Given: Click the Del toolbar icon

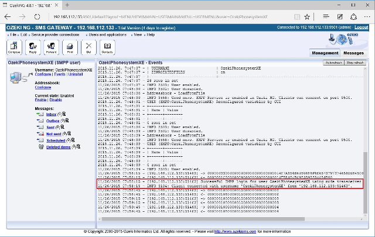Looking at the screenshot, I should 88,48.
